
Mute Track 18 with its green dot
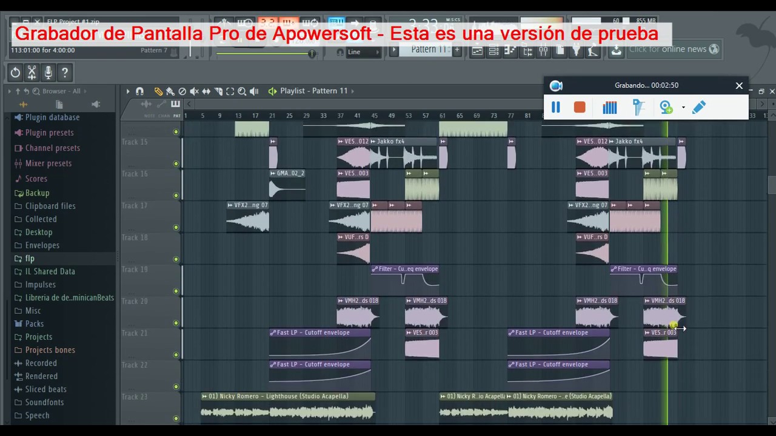pyautogui.click(x=176, y=259)
